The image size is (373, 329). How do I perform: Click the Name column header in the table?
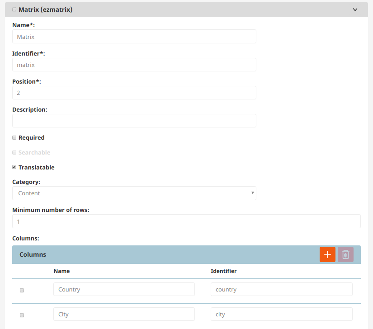click(x=61, y=271)
